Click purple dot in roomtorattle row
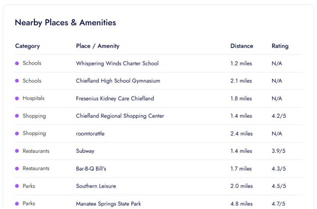Screen dimensions: 317x209 [x=17, y=134]
